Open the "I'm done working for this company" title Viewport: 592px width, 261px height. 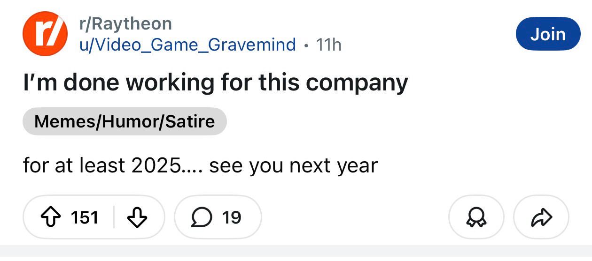(x=216, y=82)
